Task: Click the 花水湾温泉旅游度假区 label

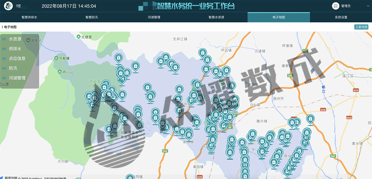Action: pos(129,135)
